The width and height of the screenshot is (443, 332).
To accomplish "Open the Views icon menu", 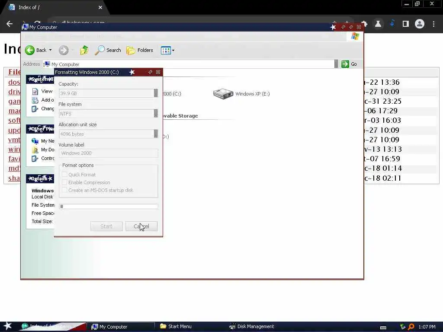I will pyautogui.click(x=166, y=51).
